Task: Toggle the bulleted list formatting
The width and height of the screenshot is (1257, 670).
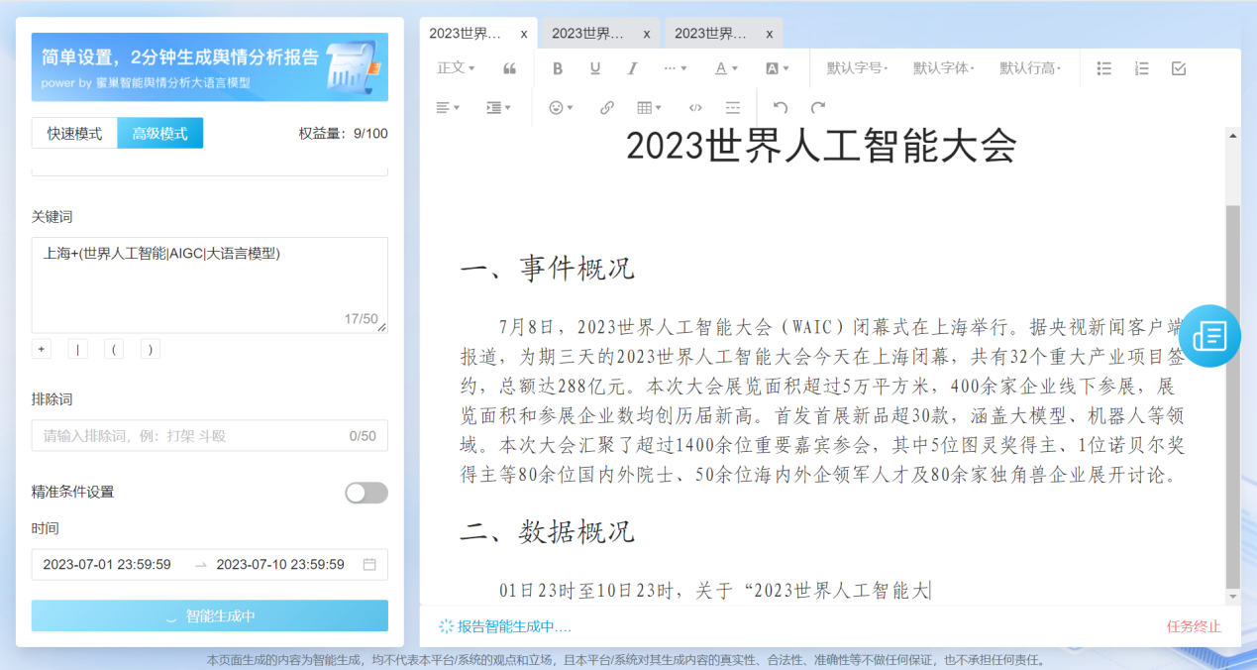Action: click(1103, 67)
